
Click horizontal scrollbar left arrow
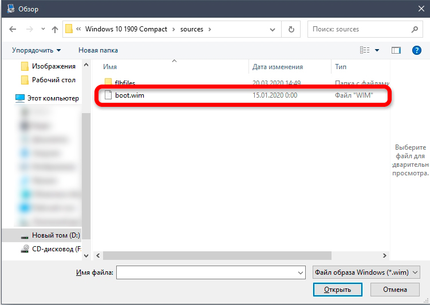[98, 256]
